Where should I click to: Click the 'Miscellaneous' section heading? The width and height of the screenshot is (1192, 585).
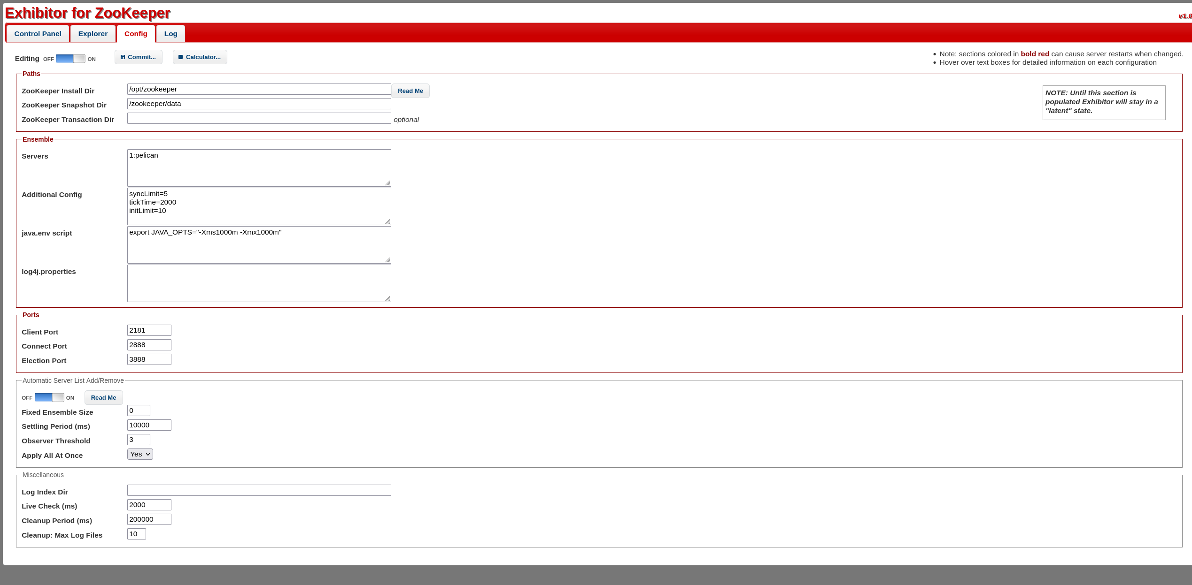tap(43, 475)
